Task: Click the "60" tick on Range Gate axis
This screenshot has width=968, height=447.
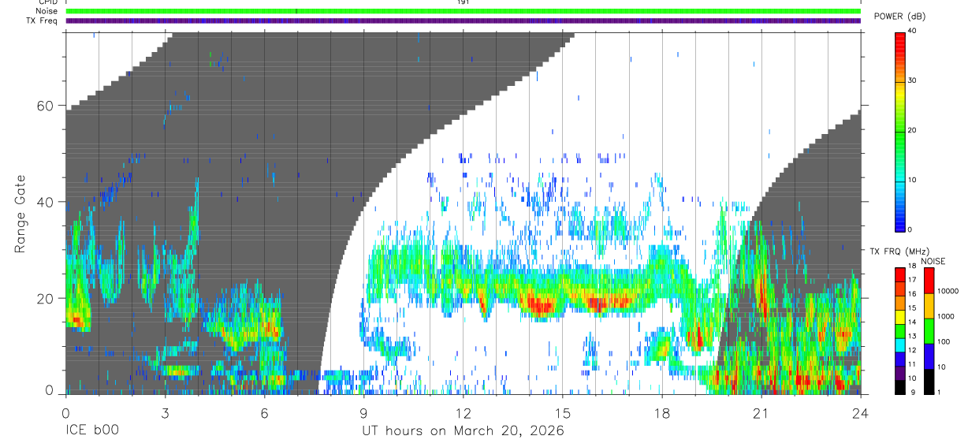Action: point(46,106)
